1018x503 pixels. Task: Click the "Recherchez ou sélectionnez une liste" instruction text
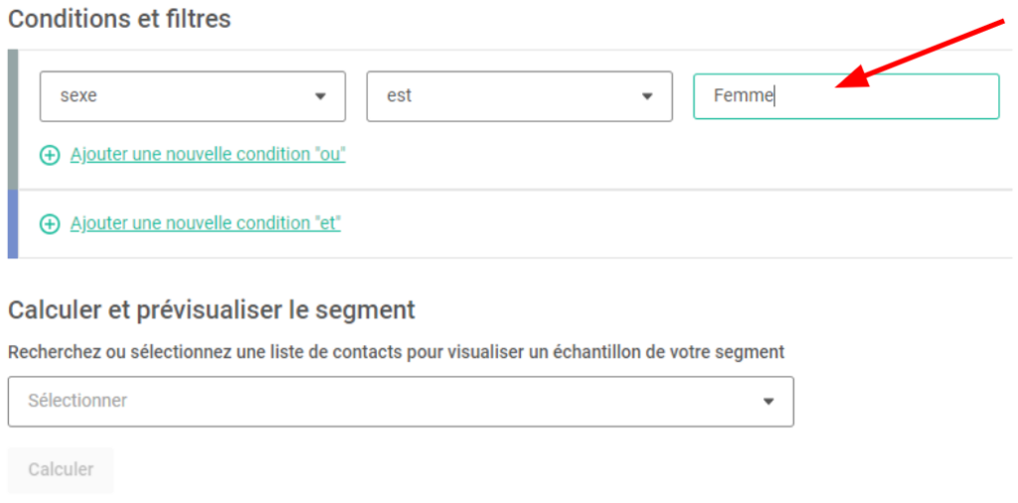click(396, 353)
